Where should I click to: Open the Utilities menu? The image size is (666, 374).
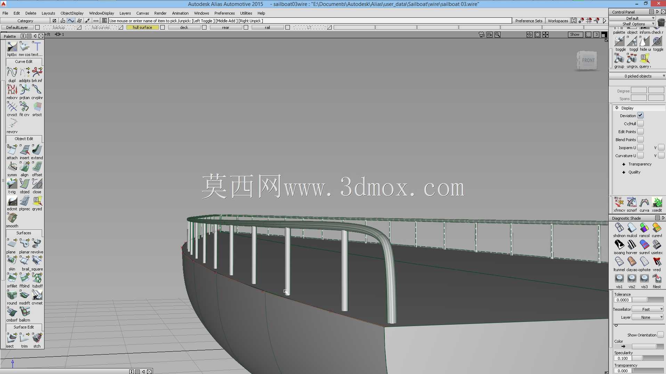[x=246, y=13]
